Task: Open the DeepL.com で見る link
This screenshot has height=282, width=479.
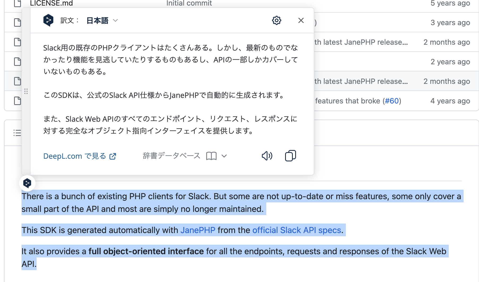Action: [80, 156]
